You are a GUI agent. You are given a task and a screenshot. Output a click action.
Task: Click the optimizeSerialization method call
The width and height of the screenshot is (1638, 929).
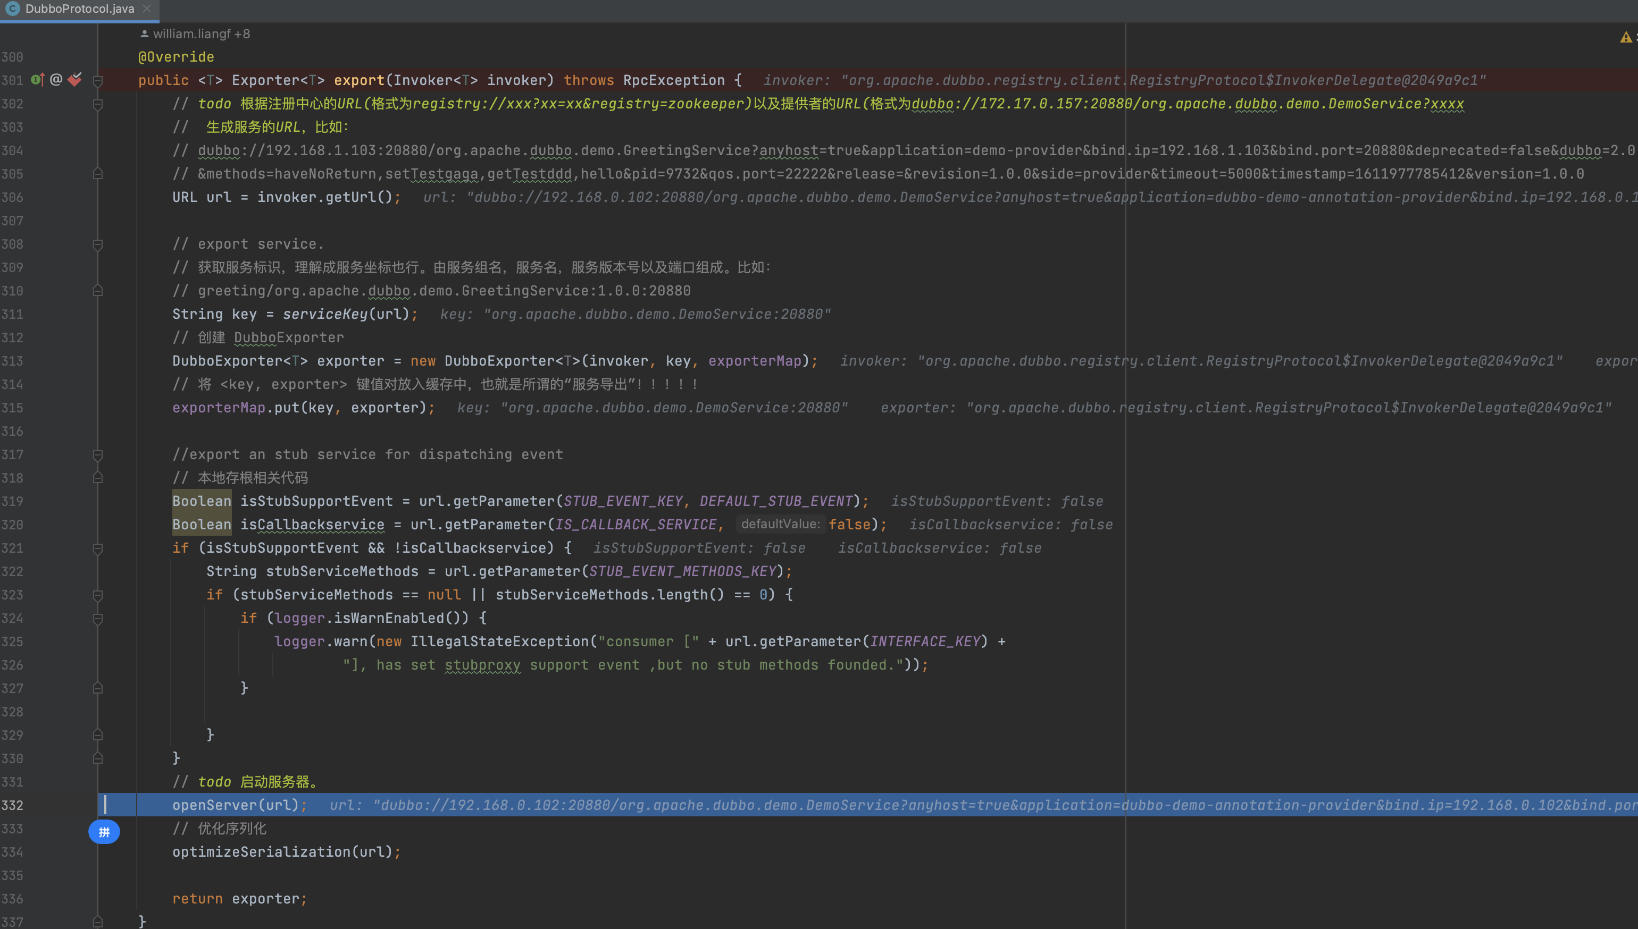pos(262,852)
